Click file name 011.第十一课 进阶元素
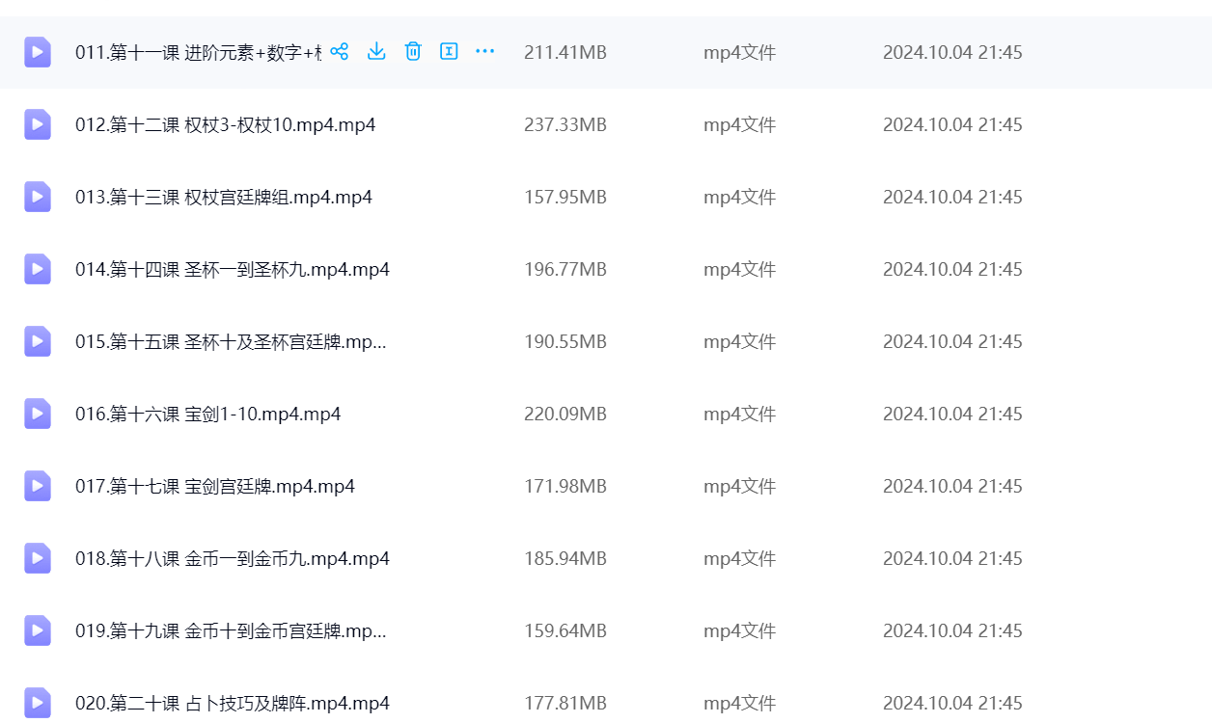The width and height of the screenshot is (1212, 723). point(198,53)
